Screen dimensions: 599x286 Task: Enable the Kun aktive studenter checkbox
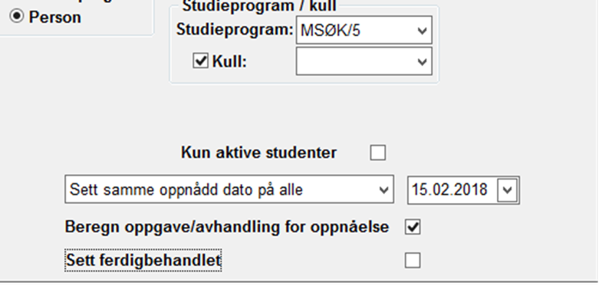coord(378,153)
